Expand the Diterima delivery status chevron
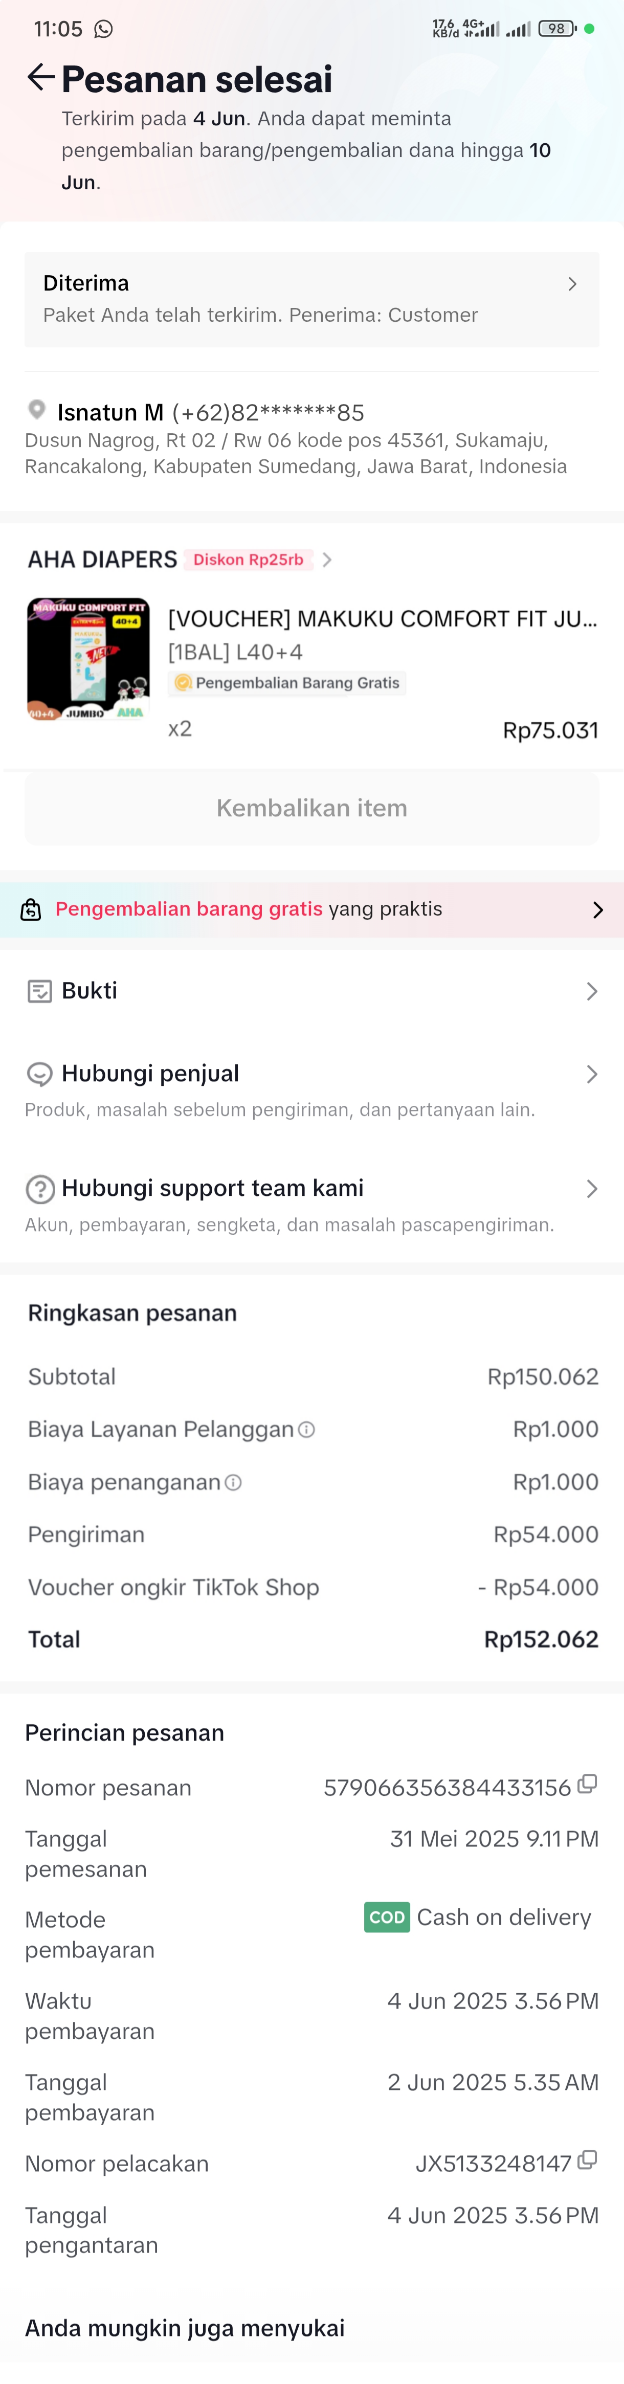 click(x=572, y=284)
